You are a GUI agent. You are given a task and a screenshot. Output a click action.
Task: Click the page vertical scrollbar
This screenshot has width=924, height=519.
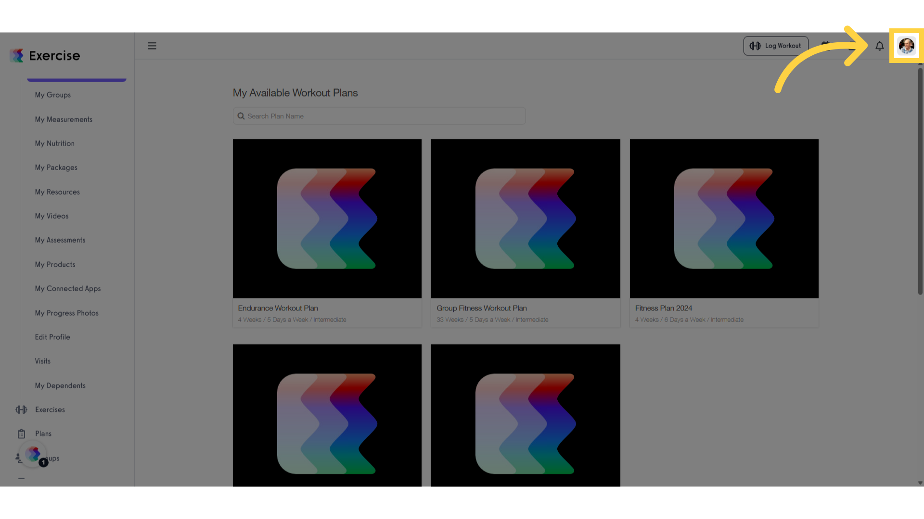pos(920,181)
